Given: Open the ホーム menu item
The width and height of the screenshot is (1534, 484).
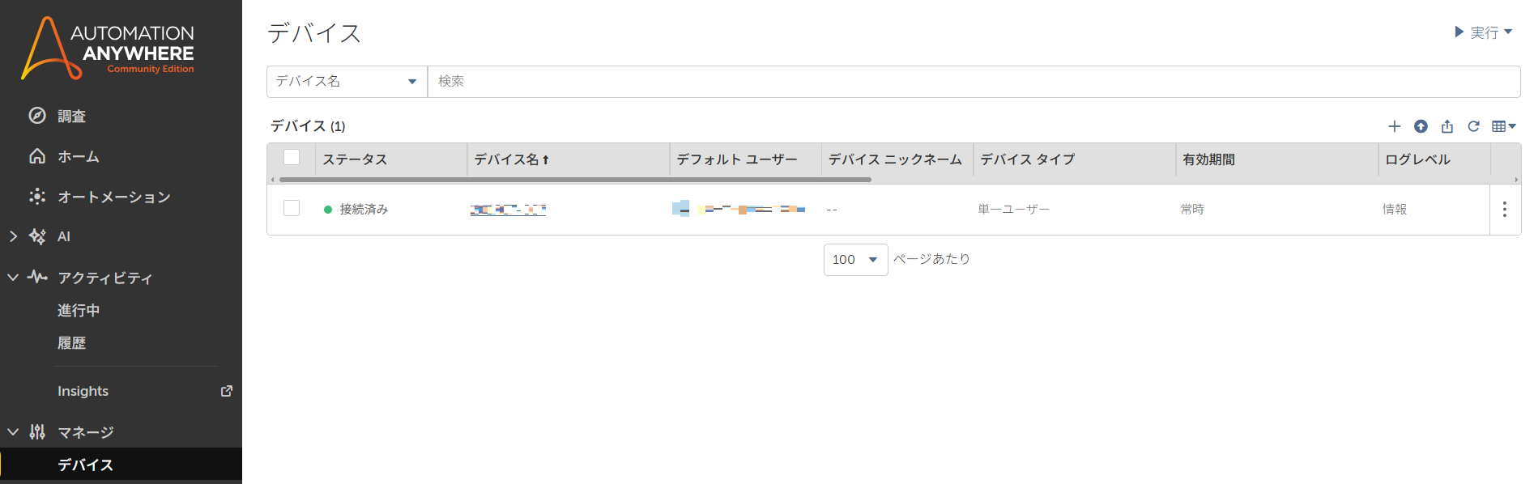Looking at the screenshot, I should tap(78, 156).
